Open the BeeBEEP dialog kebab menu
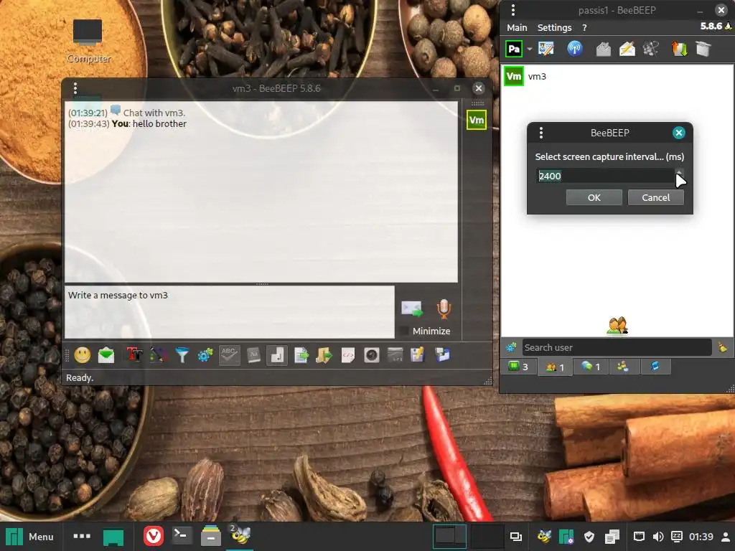This screenshot has width=735, height=551. pyautogui.click(x=541, y=133)
